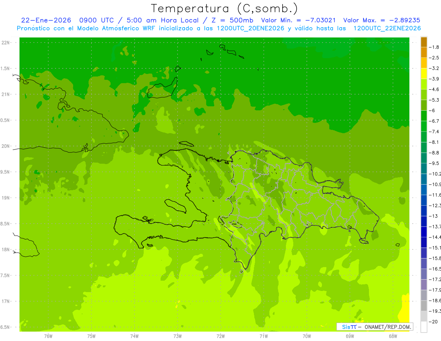Screen dimensions: 441x341
Task: Click the "19N" latitude axis label
Action: 6,198
